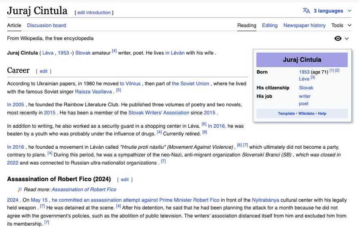Open infobox citation [2]

[x=337, y=70]
